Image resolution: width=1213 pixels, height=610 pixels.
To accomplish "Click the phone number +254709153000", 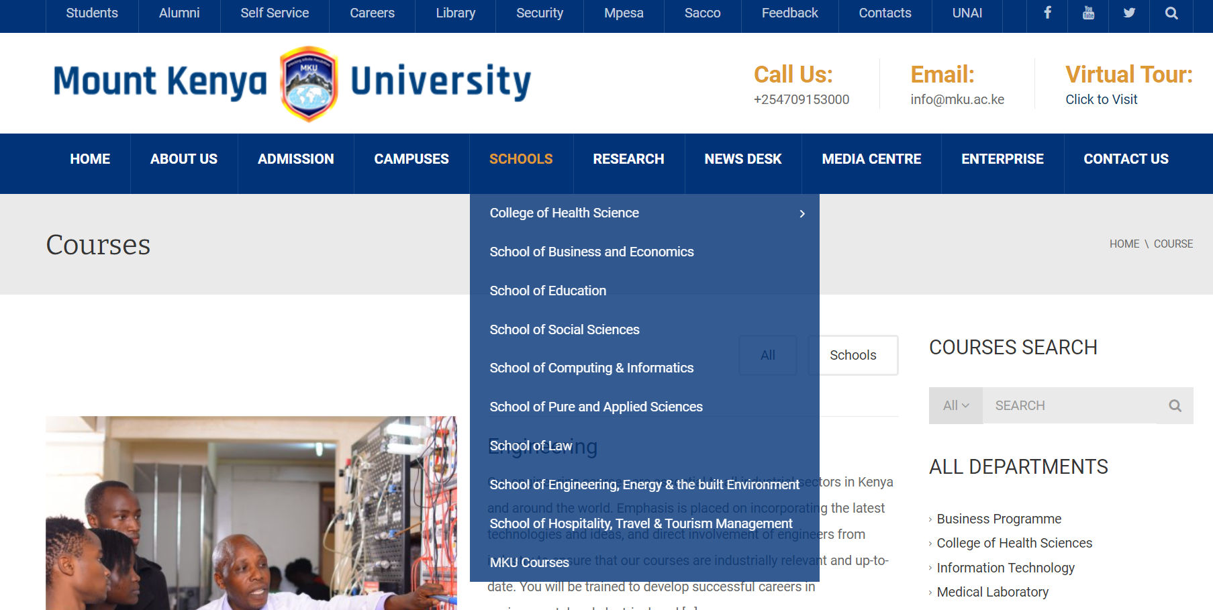I will click(x=802, y=99).
